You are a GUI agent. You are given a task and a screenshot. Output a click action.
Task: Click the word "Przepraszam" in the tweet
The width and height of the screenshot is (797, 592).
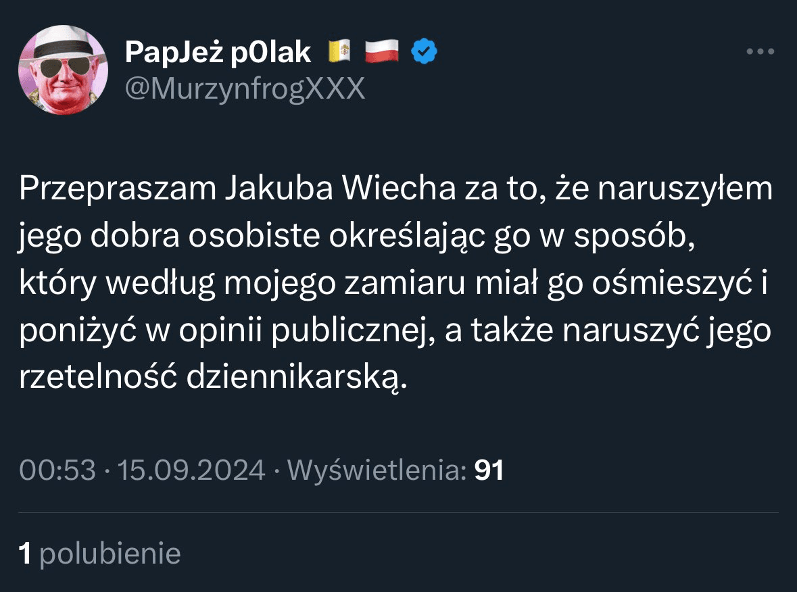click(116, 190)
